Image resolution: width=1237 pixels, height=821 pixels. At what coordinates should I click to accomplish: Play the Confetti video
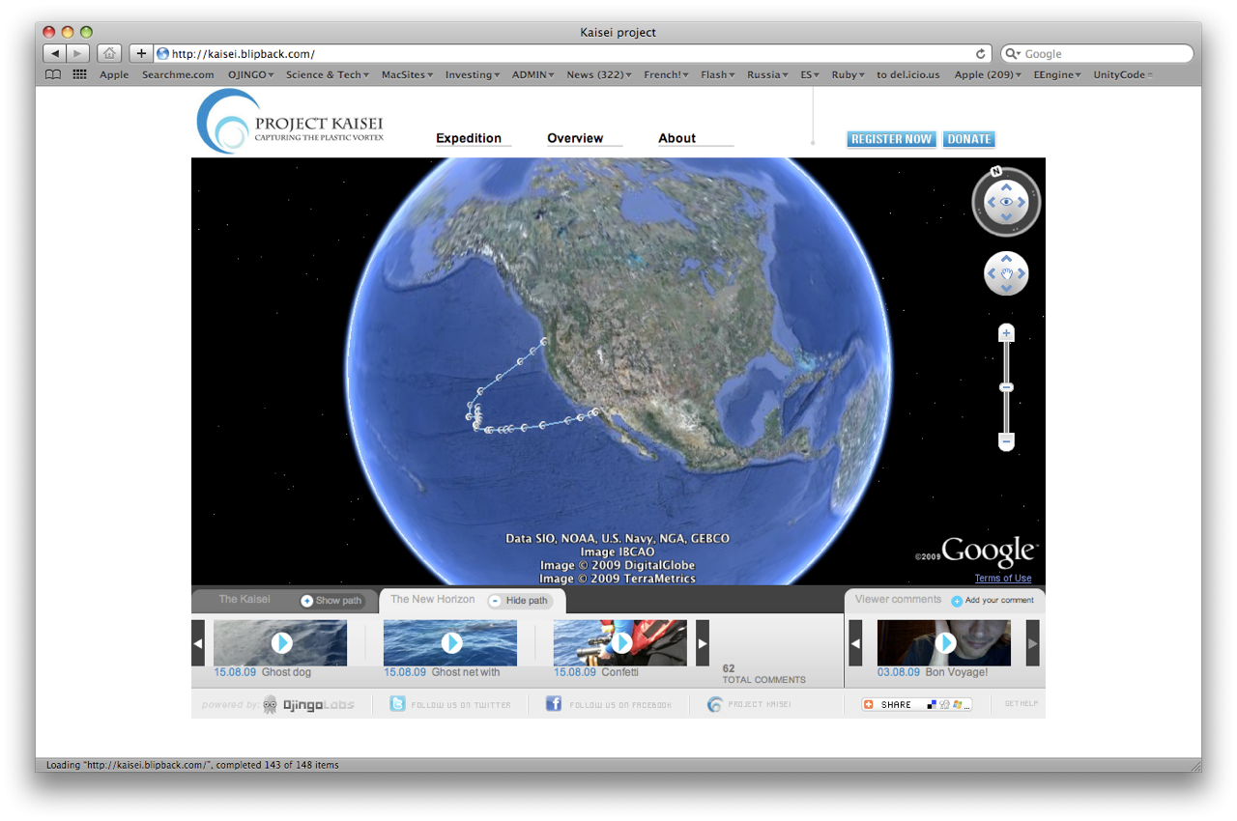(x=621, y=642)
